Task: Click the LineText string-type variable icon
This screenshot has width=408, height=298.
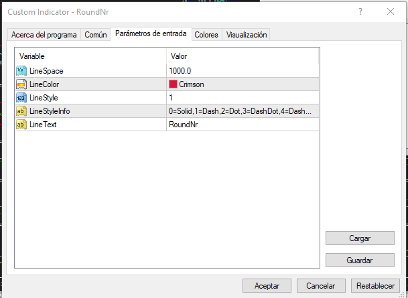Action: 21,125
